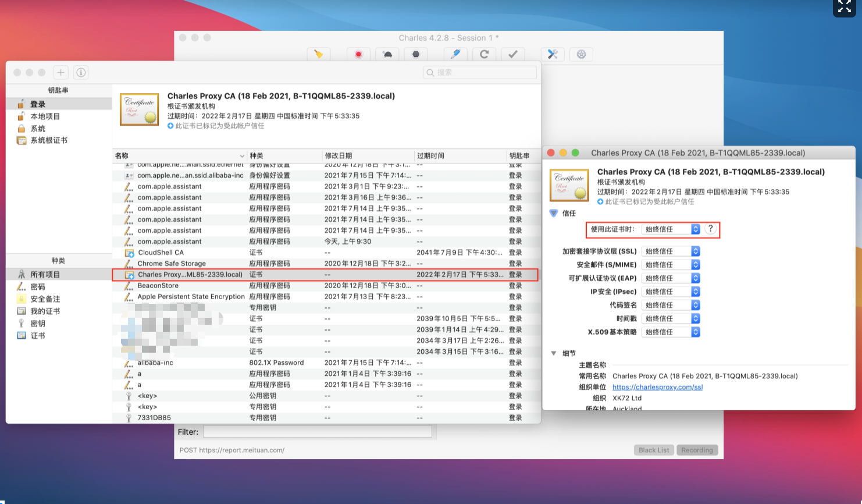The width and height of the screenshot is (862, 504).
Task: Click the certificate image in the trust window
Action: click(x=569, y=185)
